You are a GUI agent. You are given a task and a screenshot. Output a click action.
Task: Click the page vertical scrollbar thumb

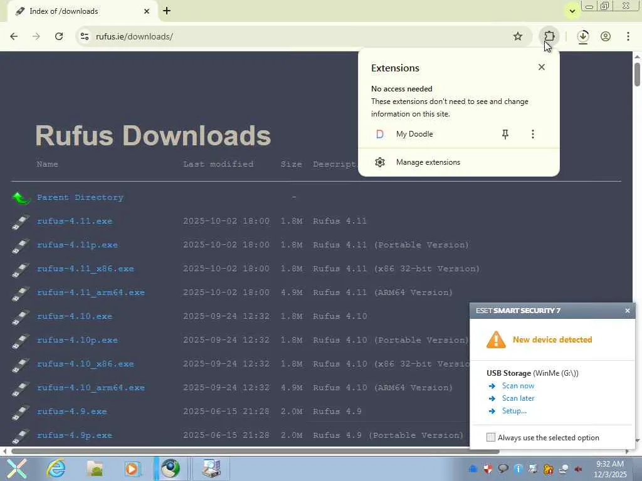tap(637, 74)
